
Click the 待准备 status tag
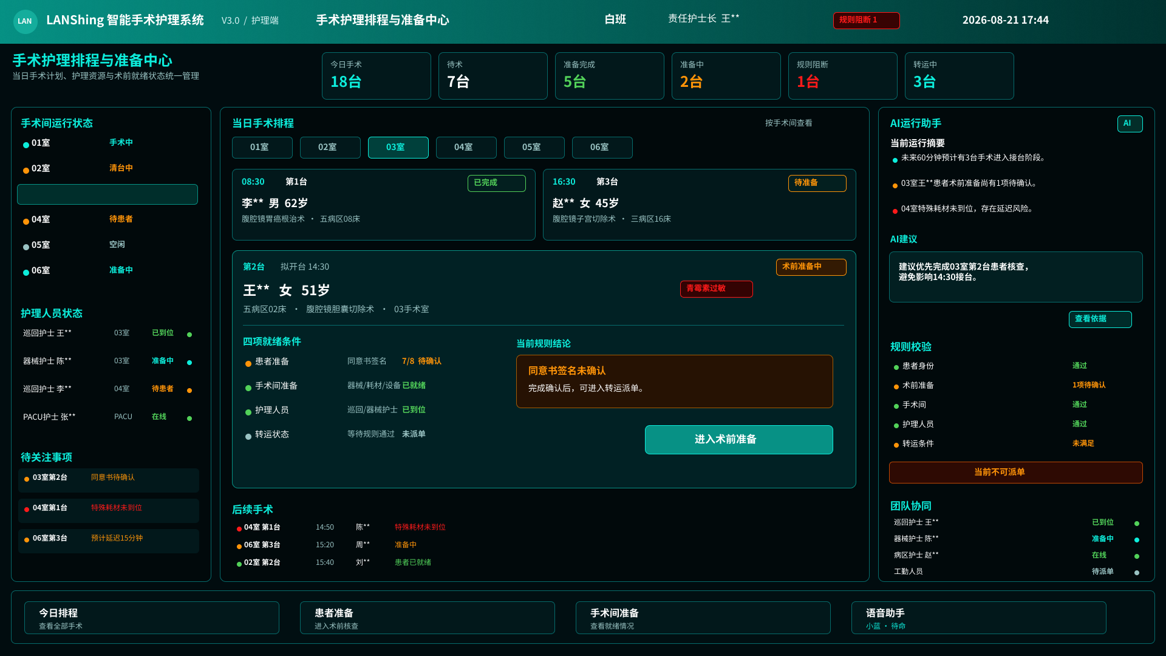[817, 183]
